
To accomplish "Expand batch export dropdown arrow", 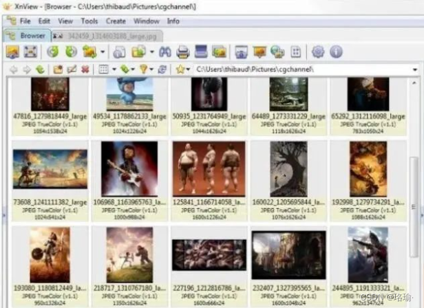I will click(x=152, y=52).
